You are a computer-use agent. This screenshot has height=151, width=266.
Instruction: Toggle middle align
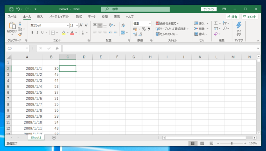coord(100,25)
